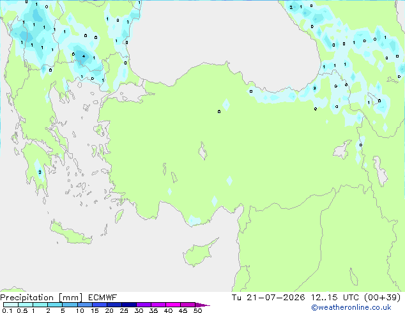This screenshot has height=313, width=405.
Task: Select the legend swatch between 2 and 5
Action: tap(55, 305)
